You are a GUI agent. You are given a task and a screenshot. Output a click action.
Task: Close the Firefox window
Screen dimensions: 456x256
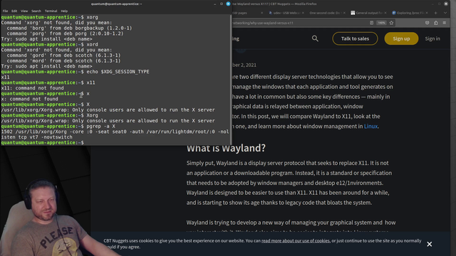(446, 4)
